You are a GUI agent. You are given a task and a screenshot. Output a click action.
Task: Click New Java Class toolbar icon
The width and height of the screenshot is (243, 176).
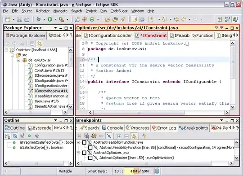(92, 19)
